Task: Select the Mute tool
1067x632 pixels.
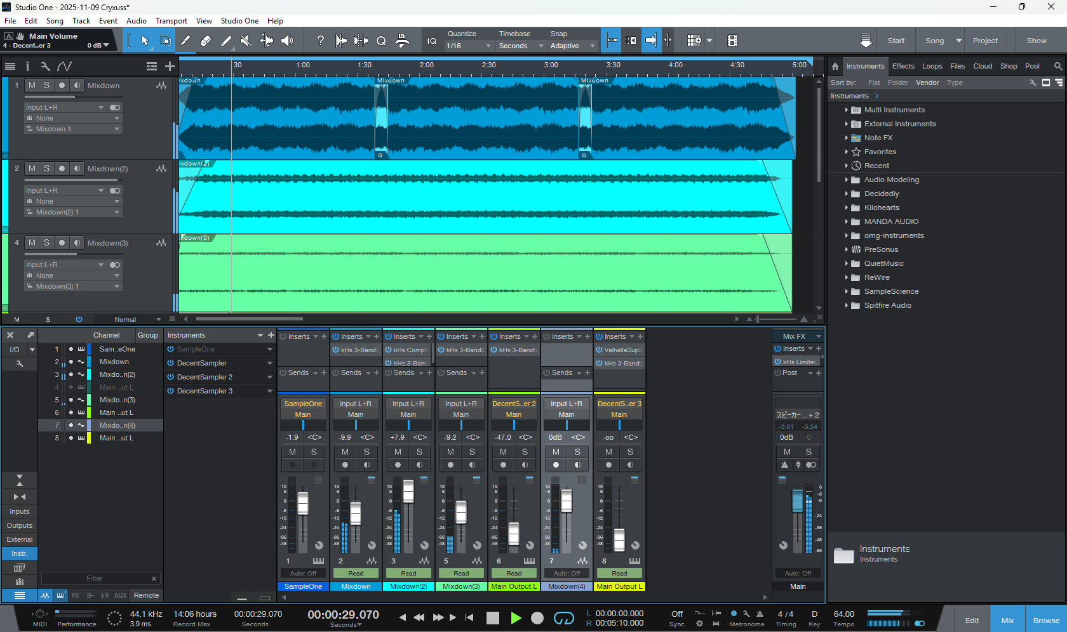Action: [246, 40]
